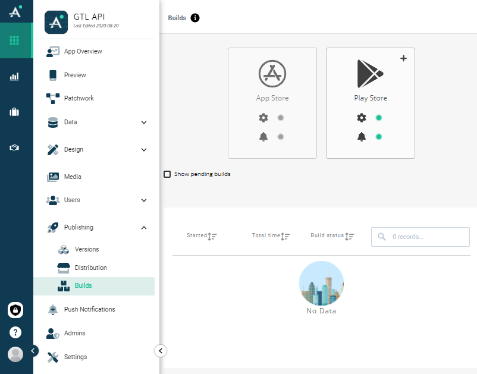Check Show pending builds checkbox
477x374 pixels.
(x=167, y=174)
